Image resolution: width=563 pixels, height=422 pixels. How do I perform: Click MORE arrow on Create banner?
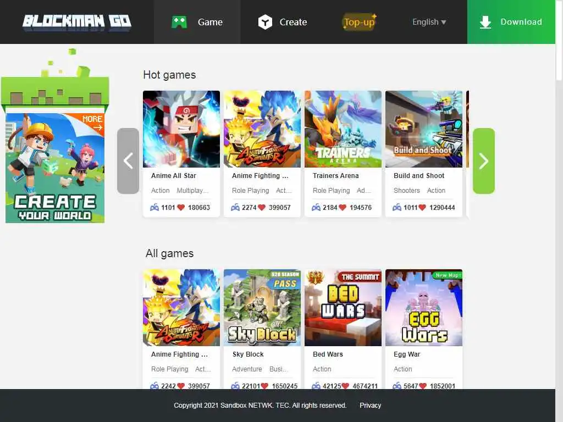coord(93,123)
